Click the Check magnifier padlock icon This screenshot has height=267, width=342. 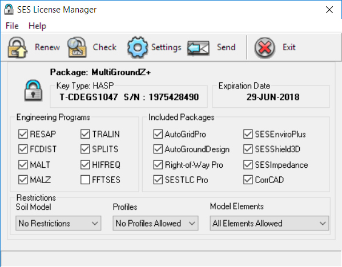[77, 47]
